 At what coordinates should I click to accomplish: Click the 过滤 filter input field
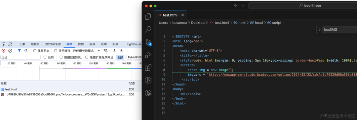pyautogui.click(x=20, y=58)
